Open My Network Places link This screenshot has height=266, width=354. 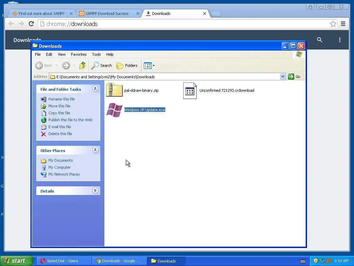(x=64, y=174)
